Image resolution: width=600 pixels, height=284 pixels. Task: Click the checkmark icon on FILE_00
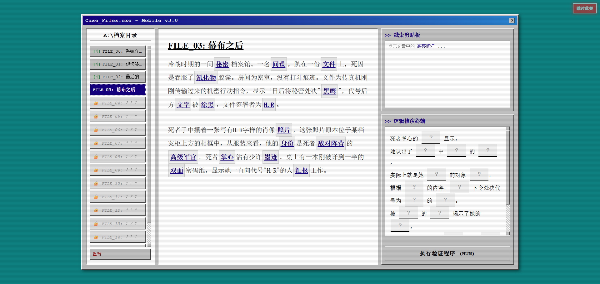[97, 51]
